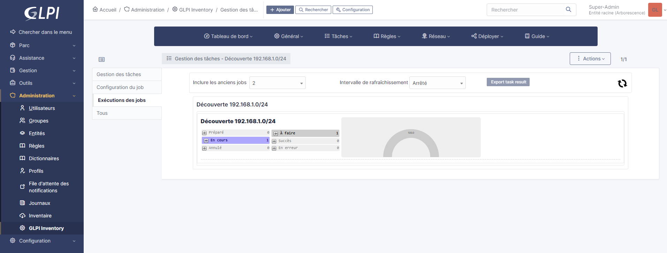
Task: Click the Entités layers icon
Action: (x=22, y=133)
